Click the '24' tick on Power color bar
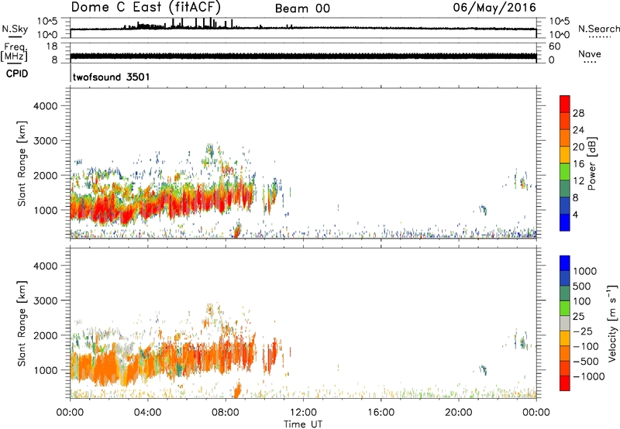Image resolution: width=620 pixels, height=429 pixels. point(578,130)
